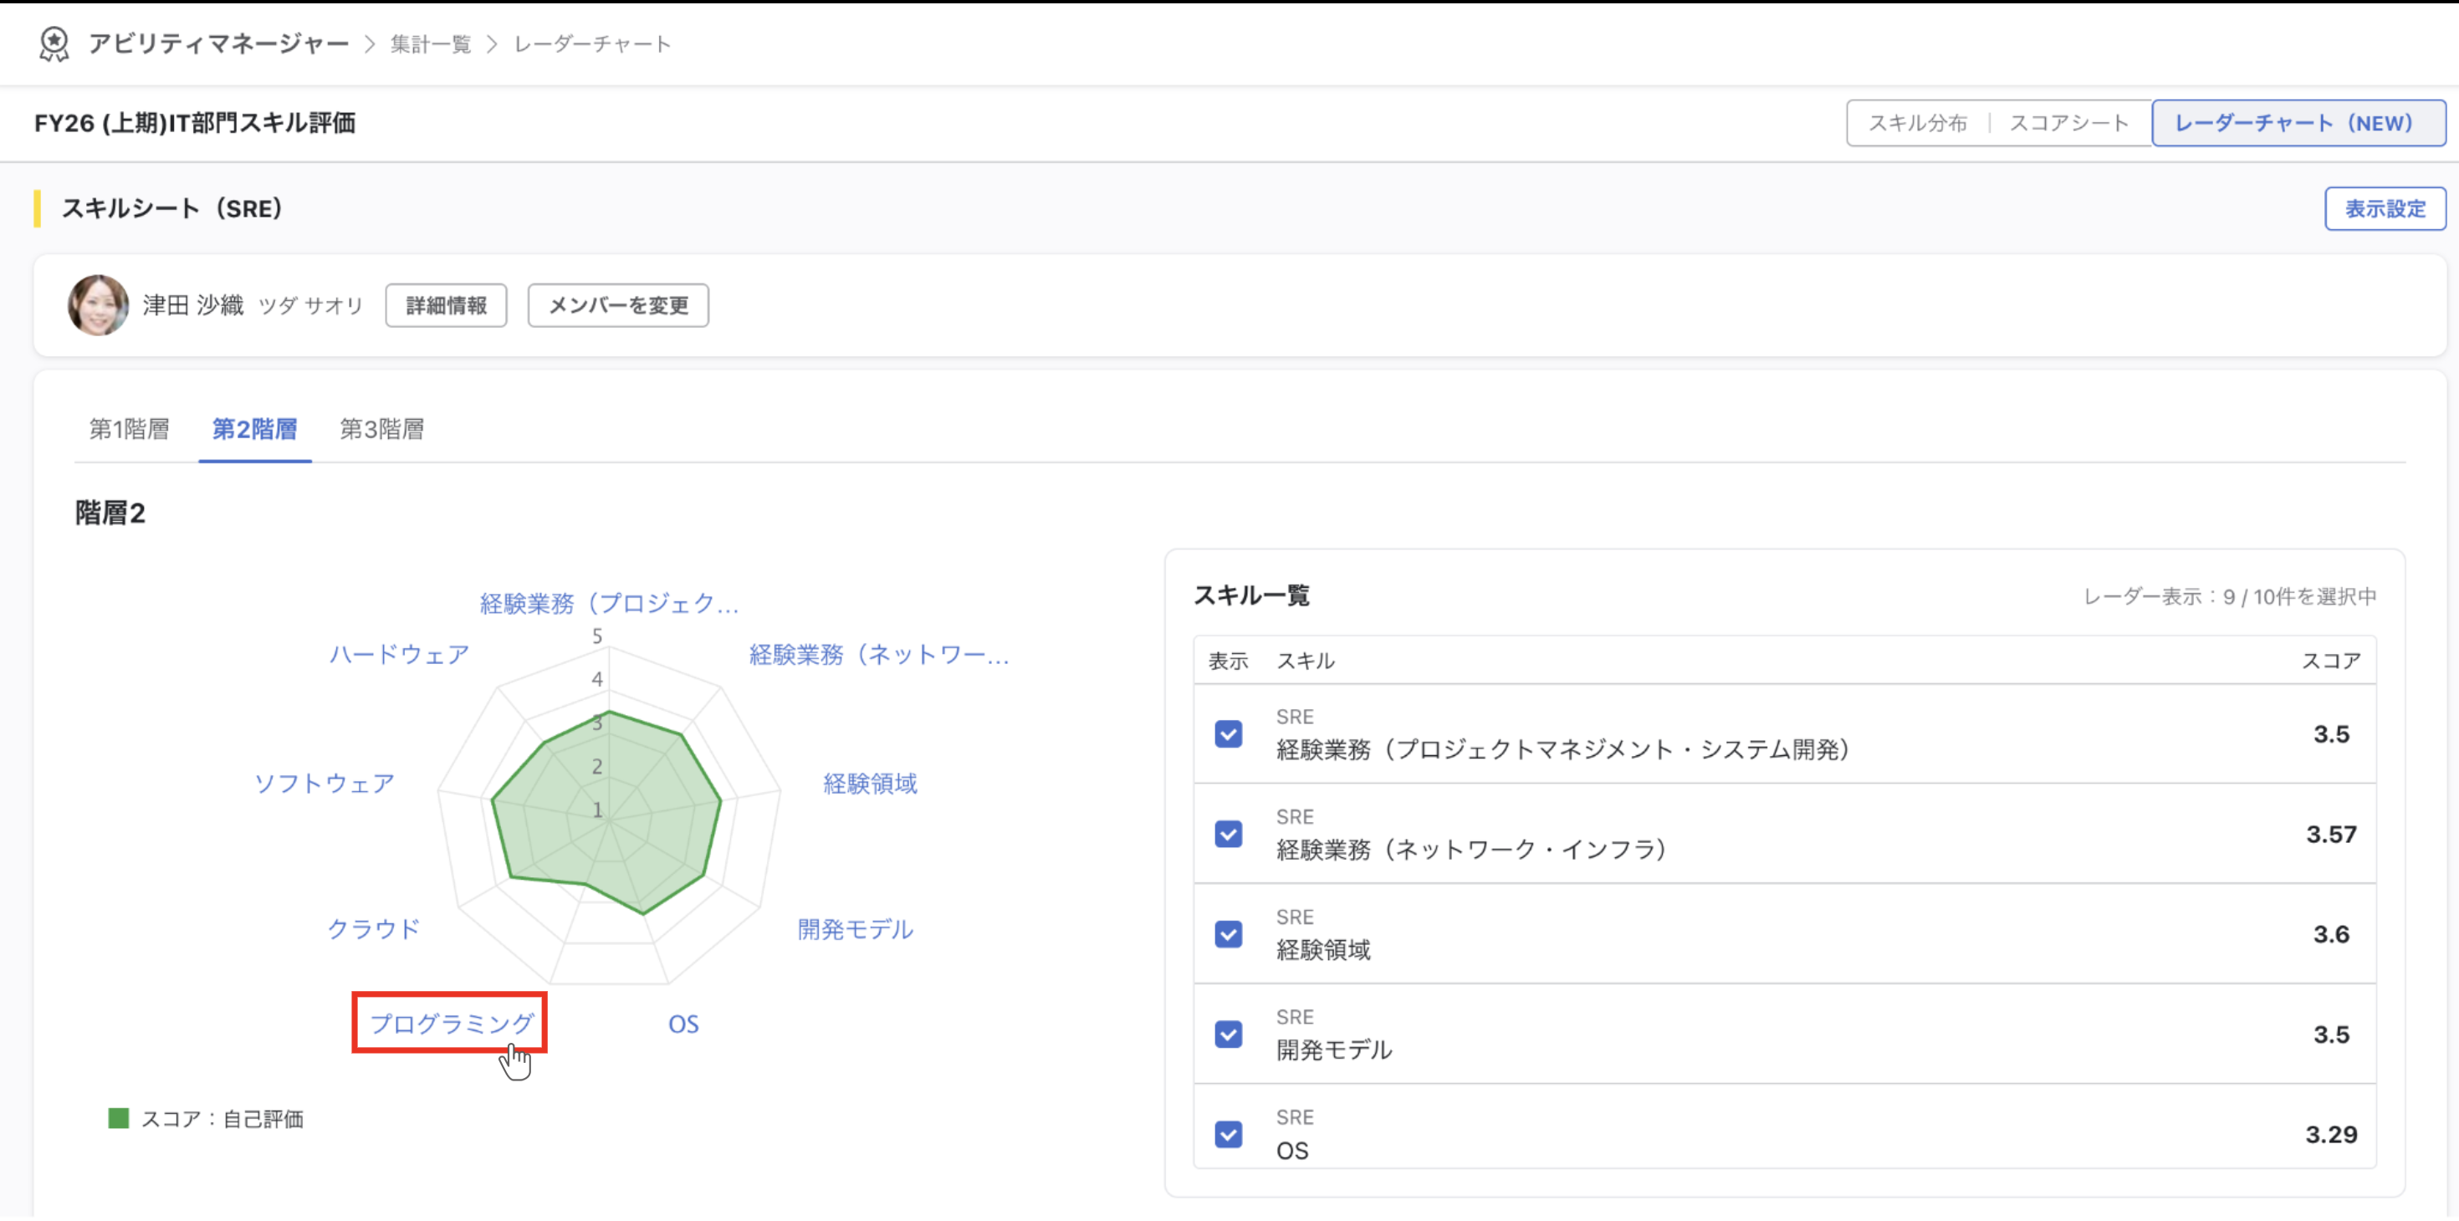
Task: Click 表示 column header
Action: [x=1228, y=662]
